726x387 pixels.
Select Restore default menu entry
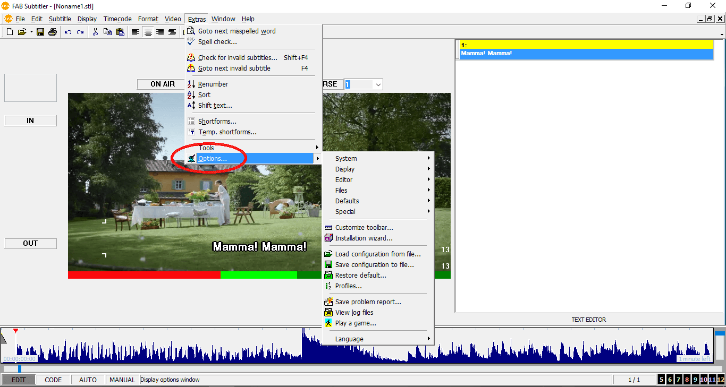[x=360, y=275]
